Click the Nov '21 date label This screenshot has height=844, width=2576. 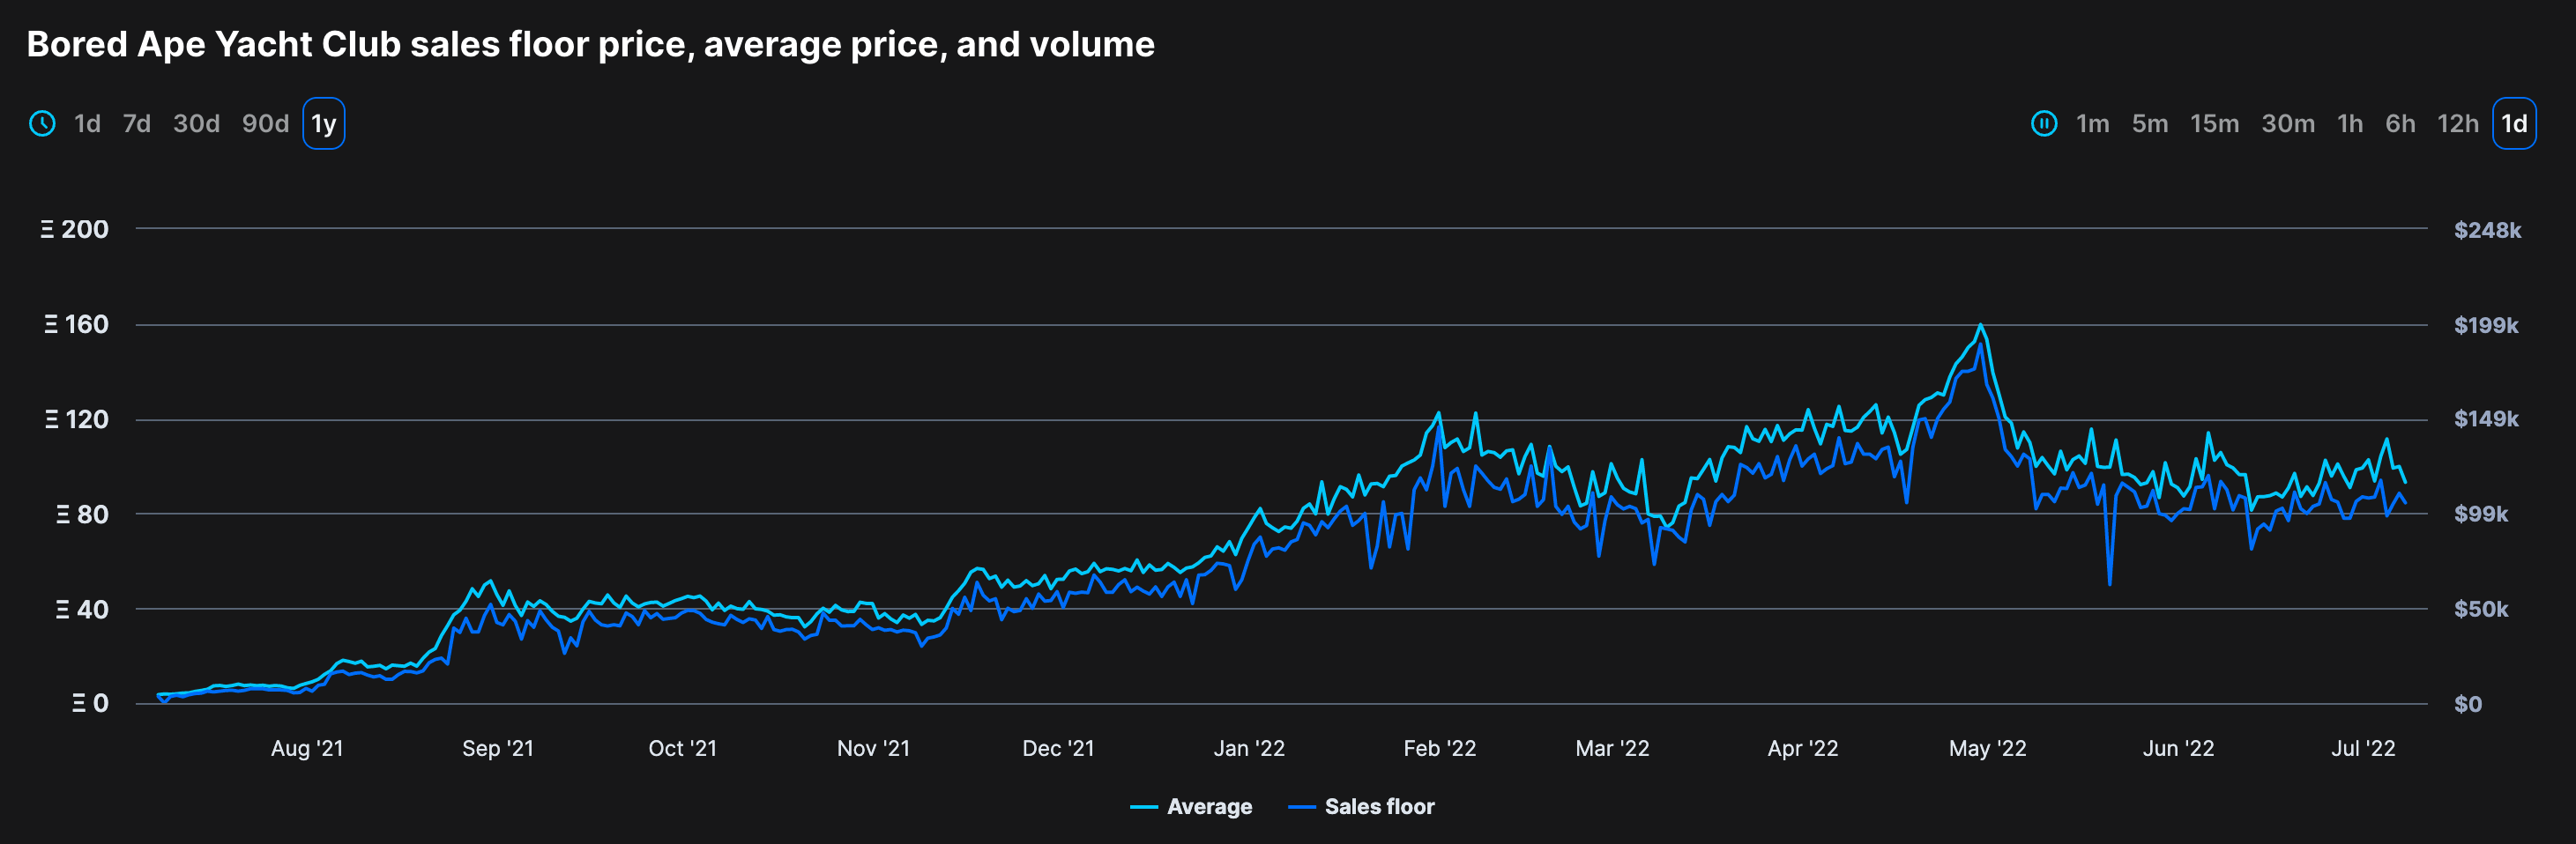click(x=874, y=748)
